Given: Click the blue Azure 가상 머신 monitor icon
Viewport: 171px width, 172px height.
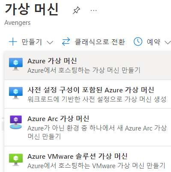Looking at the screenshot, I should click(16, 64).
